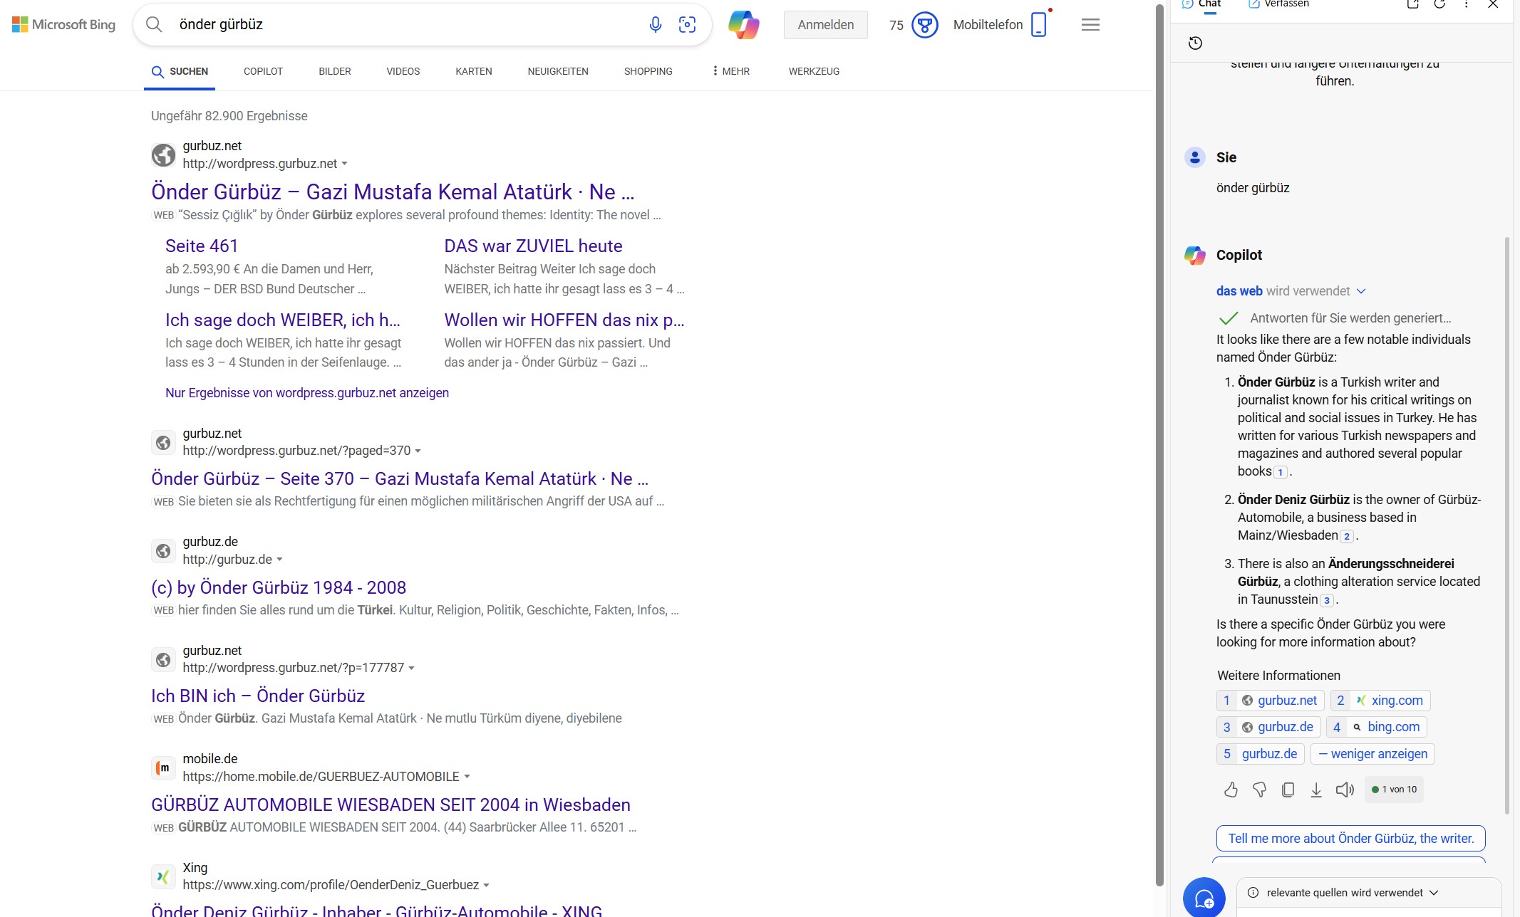The height and width of the screenshot is (917, 1520).
Task: Refresh the Copilot sidebar
Action: pos(1439,4)
